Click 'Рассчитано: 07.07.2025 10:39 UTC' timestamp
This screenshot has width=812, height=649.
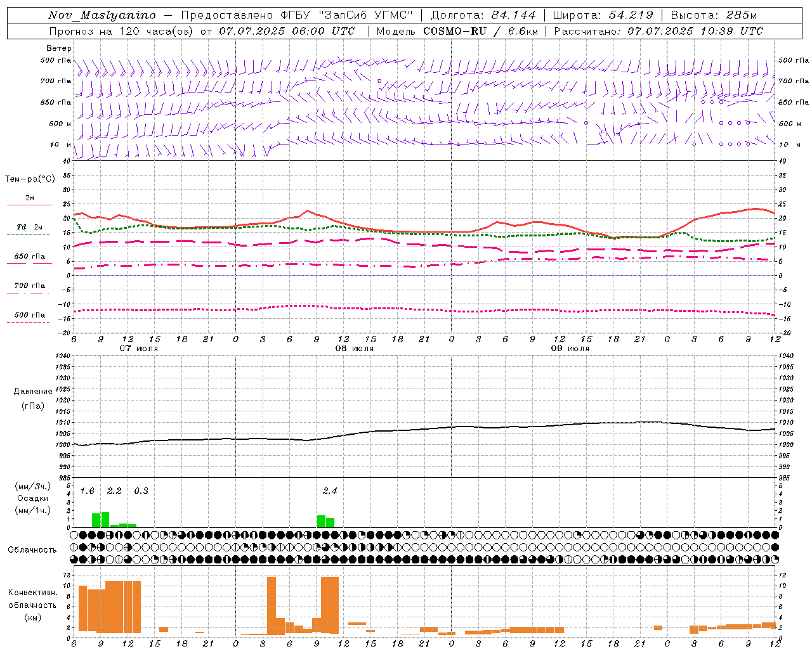[x=658, y=31]
